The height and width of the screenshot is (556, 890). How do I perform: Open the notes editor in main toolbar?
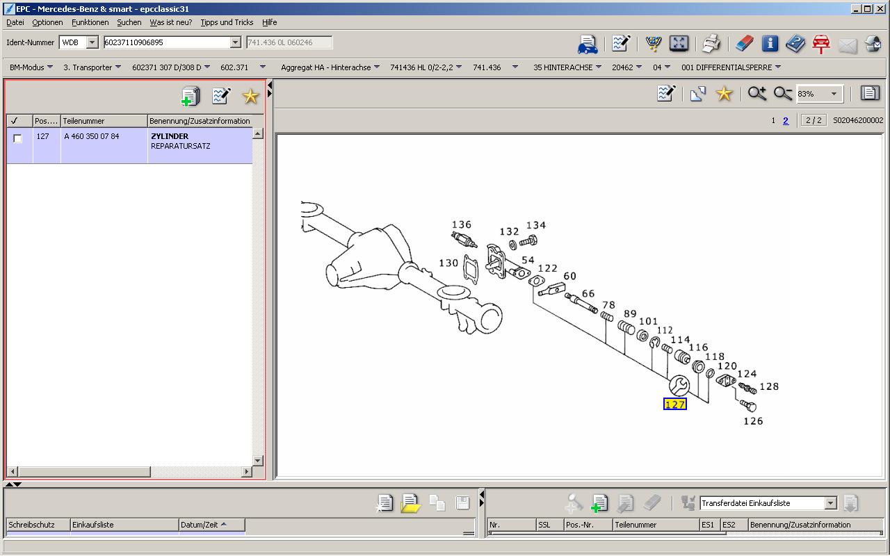coord(621,43)
